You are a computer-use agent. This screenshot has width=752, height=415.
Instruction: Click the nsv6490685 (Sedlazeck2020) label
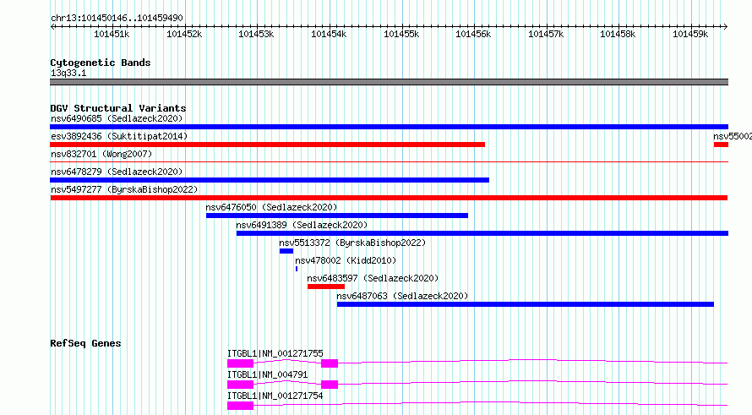click(x=117, y=118)
